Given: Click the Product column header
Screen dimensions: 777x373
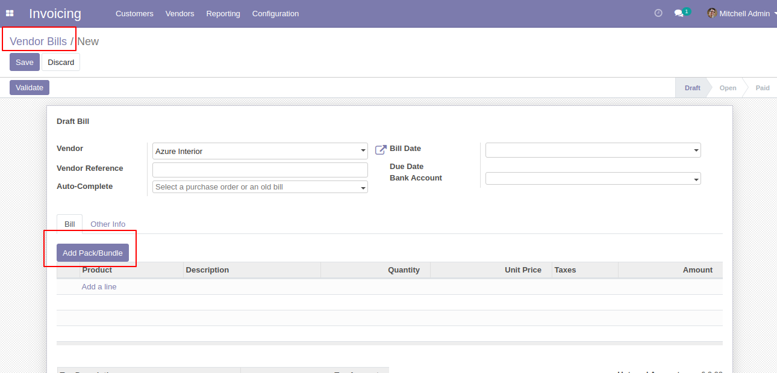Looking at the screenshot, I should coord(131,270).
